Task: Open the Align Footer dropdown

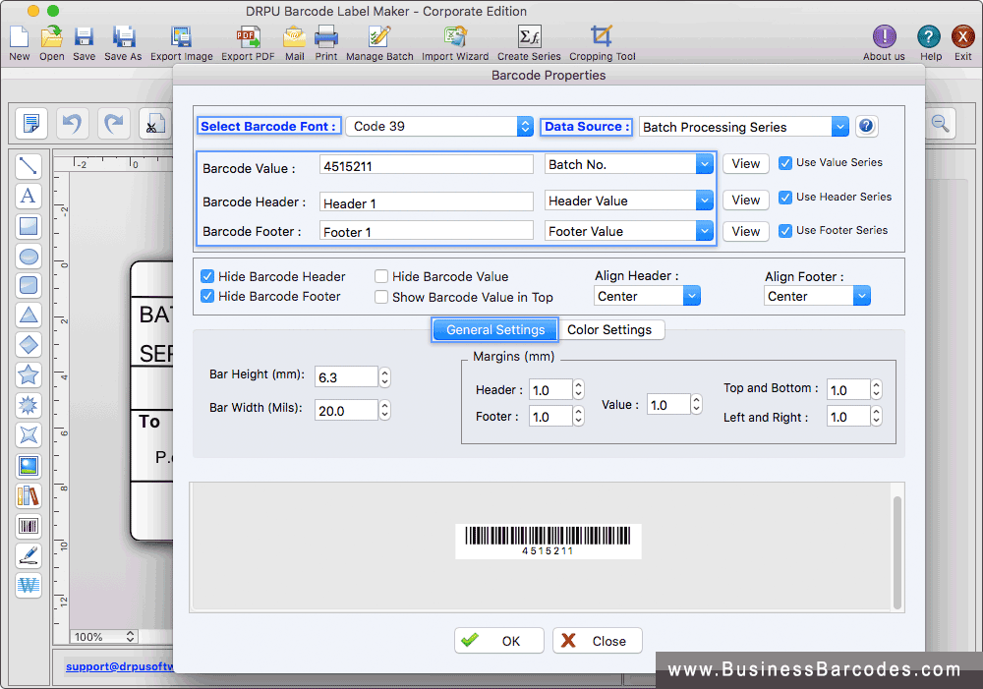Action: pyautogui.click(x=818, y=296)
